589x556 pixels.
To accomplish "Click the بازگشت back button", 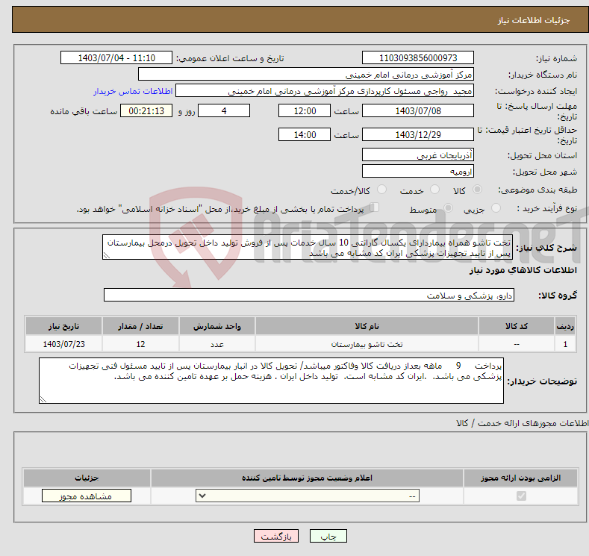I will [276, 537].
